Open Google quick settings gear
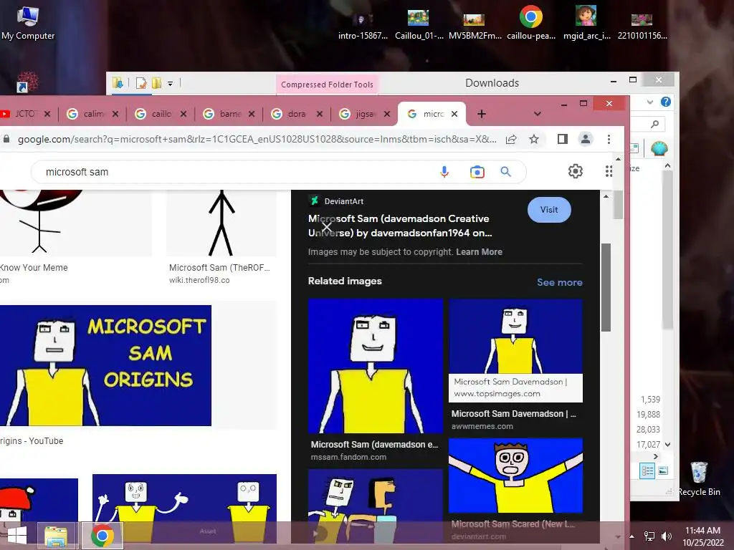Image resolution: width=734 pixels, height=550 pixels. (576, 171)
